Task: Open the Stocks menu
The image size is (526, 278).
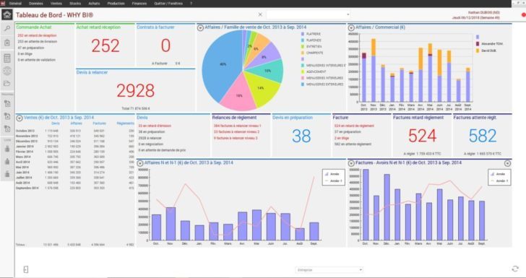Action: 75,4
